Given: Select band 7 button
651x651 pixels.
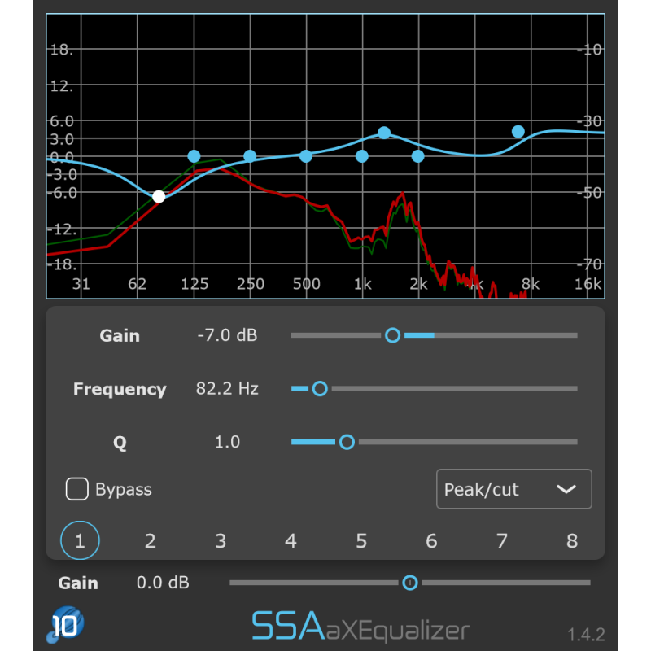Looking at the screenshot, I should pos(501,540).
